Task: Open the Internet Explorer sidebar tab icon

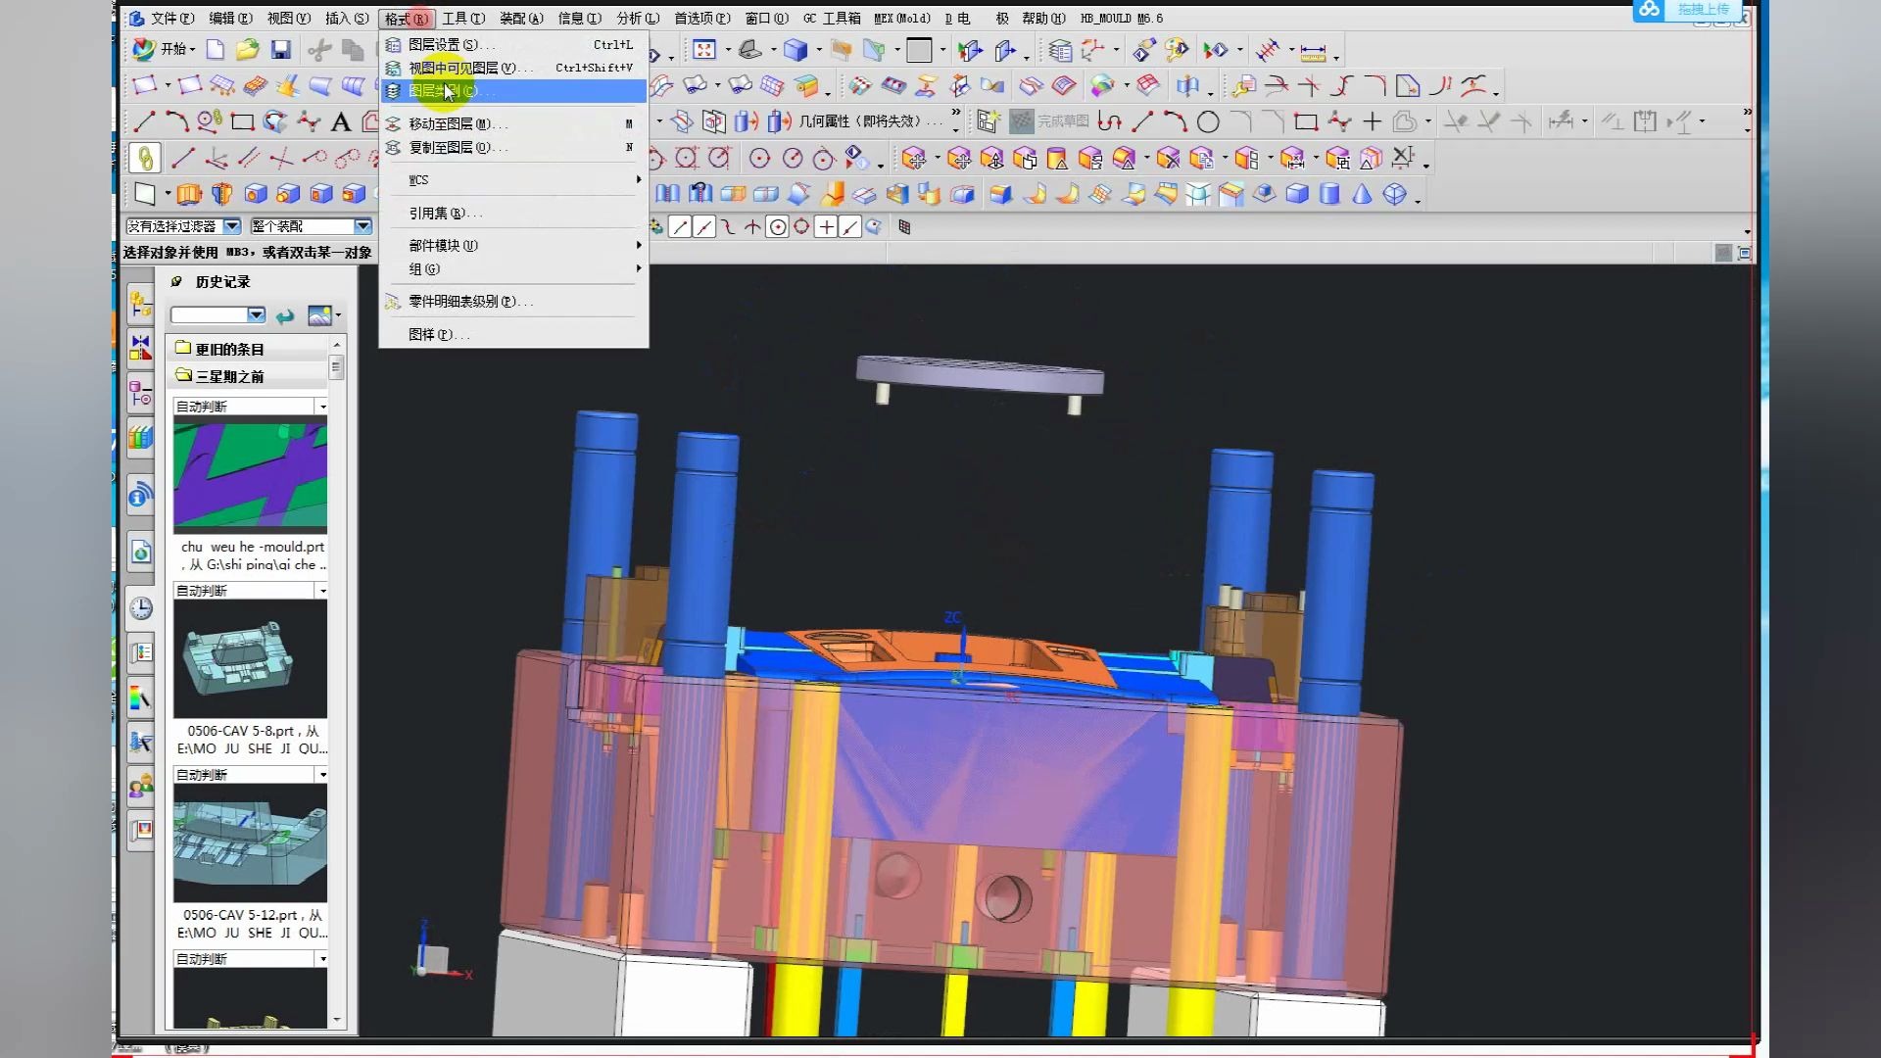Action: pos(141,553)
